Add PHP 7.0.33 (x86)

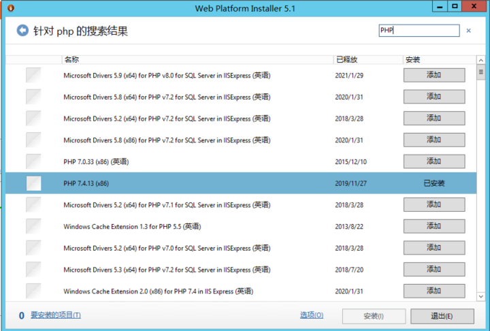click(x=434, y=161)
